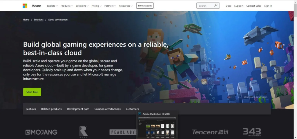
Task: Jump to the Customers section tab
Action: 132,109
